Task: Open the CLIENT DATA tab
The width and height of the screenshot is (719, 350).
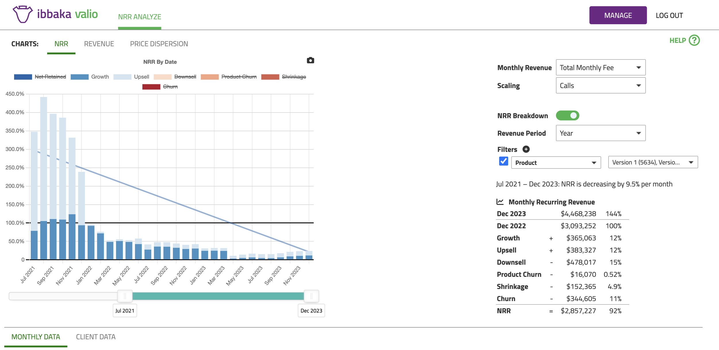Action: [x=95, y=337]
